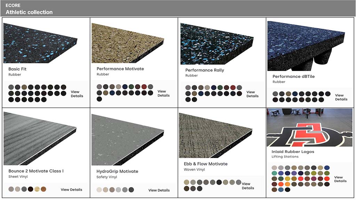The image size is (356, 200).
Task: Select the blue swatch under Performance dBTile
Action: (295, 94)
